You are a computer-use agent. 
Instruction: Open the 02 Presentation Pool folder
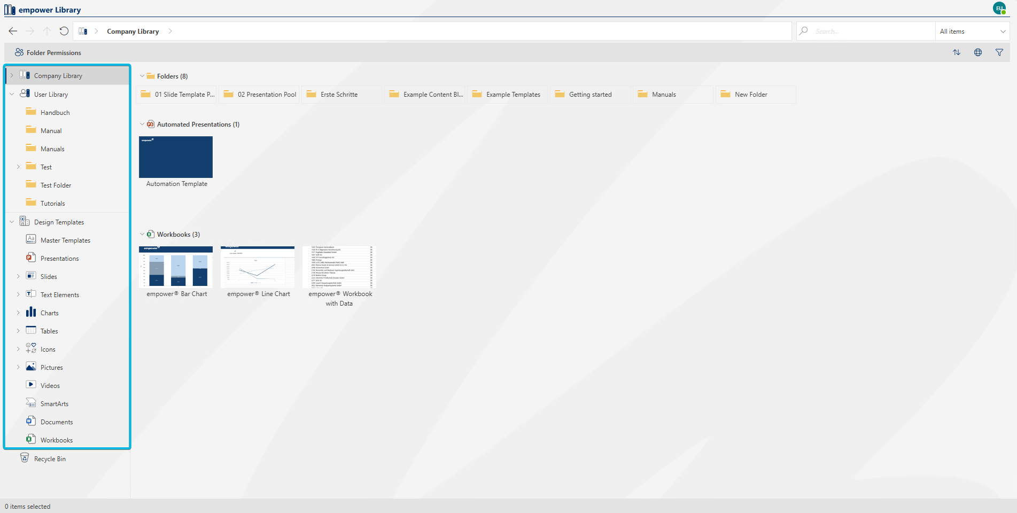pyautogui.click(x=259, y=95)
